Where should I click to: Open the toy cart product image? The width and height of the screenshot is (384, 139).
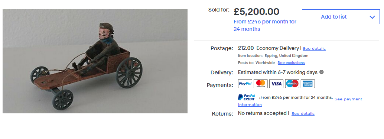click(95, 61)
